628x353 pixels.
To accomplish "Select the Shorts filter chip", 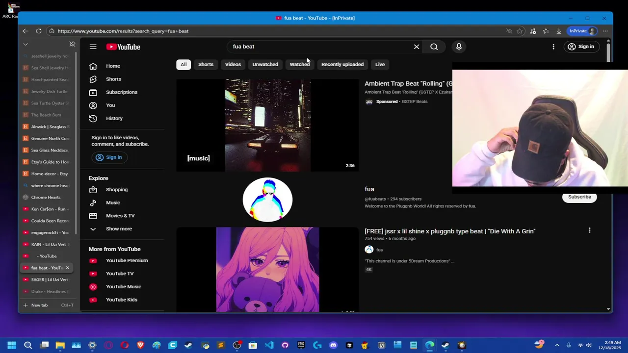I will click(206, 64).
